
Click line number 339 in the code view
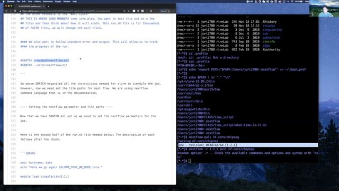(13, 65)
